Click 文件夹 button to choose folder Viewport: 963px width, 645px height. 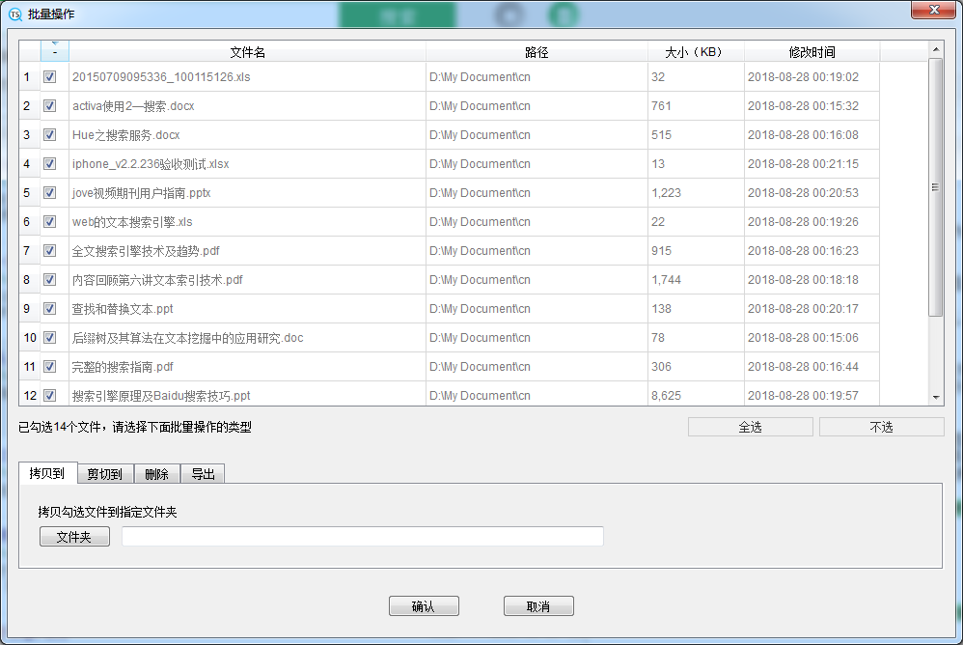pyautogui.click(x=74, y=537)
